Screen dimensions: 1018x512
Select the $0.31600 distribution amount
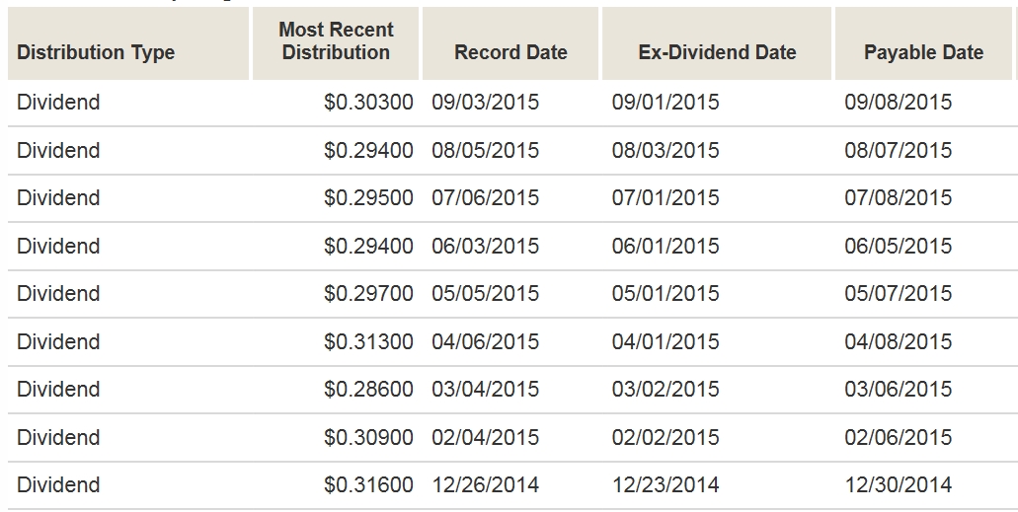(368, 485)
